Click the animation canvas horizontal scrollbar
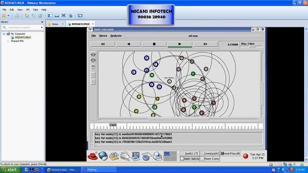The height and width of the screenshot is (173, 308). coord(179,119)
